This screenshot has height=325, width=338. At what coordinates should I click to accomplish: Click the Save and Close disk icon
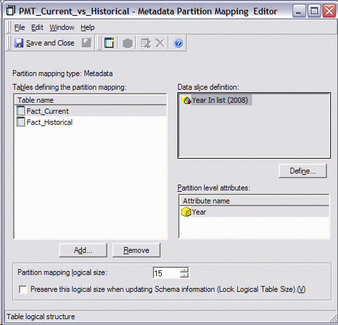tap(19, 43)
